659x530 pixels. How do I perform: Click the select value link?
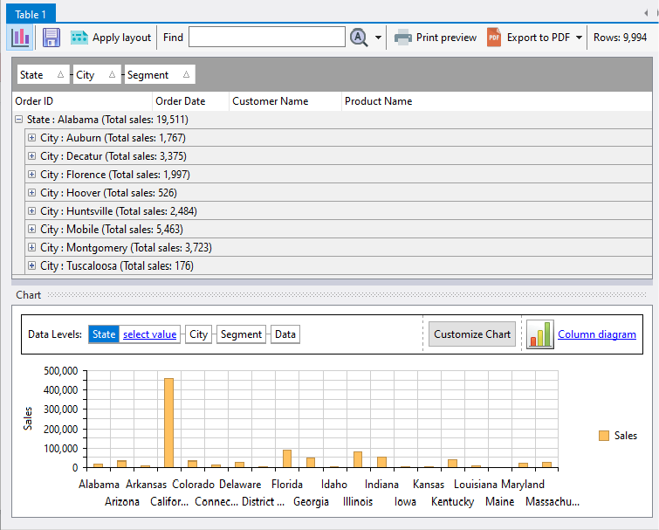coord(149,334)
